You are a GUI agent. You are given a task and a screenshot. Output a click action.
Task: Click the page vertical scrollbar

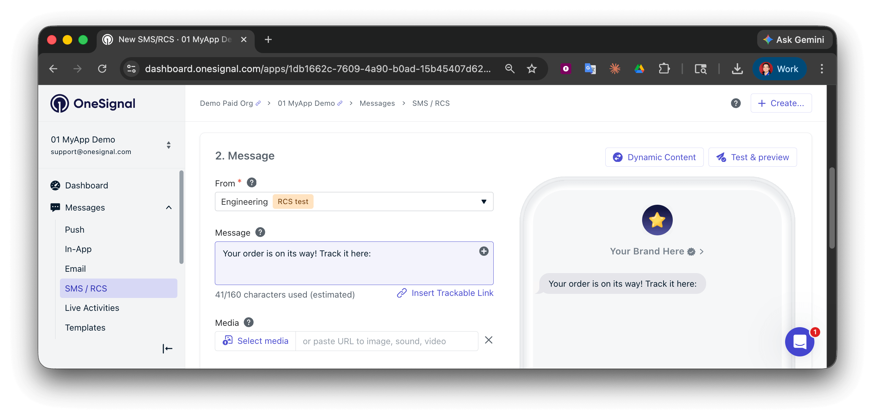click(x=832, y=207)
